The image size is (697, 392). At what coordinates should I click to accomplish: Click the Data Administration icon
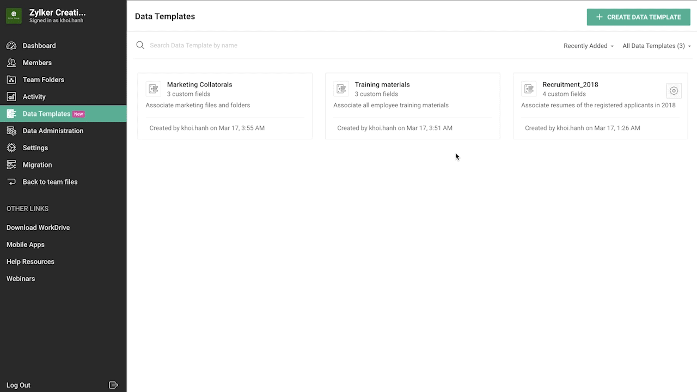[x=11, y=131]
